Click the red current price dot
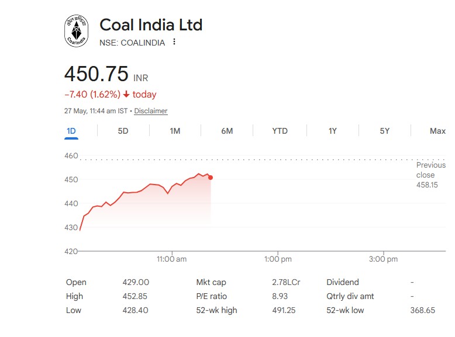Viewport: 455px width, 337px height. click(211, 178)
